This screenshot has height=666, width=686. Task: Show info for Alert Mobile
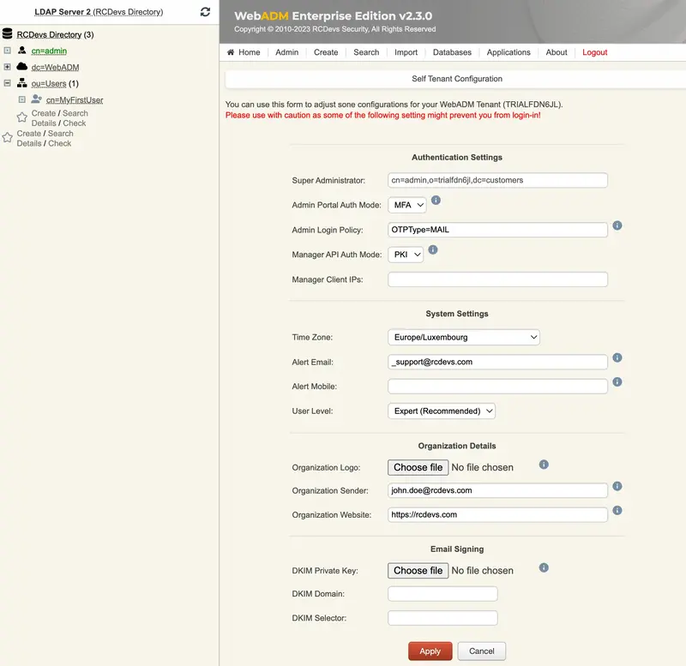pos(617,381)
